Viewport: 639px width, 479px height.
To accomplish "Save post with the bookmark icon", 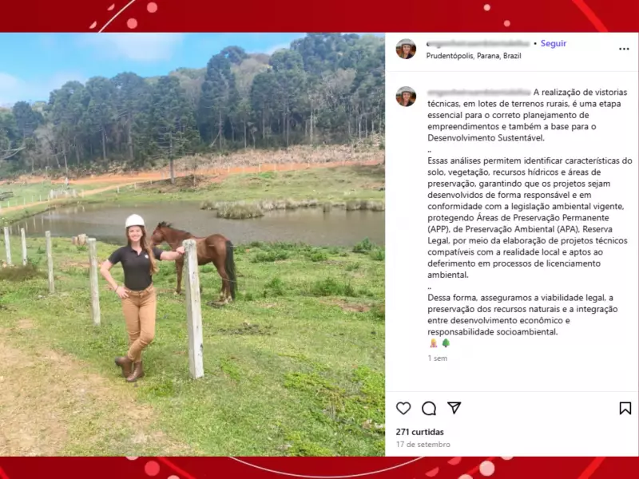I will pyautogui.click(x=625, y=408).
